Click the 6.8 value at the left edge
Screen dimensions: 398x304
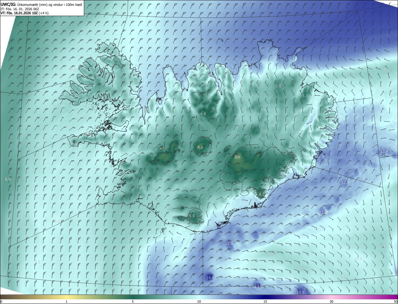point(8,179)
